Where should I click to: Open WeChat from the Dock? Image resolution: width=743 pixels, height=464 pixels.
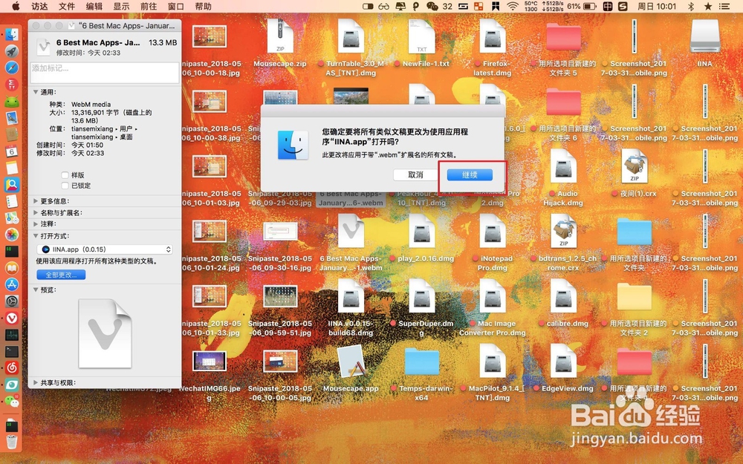point(12,401)
